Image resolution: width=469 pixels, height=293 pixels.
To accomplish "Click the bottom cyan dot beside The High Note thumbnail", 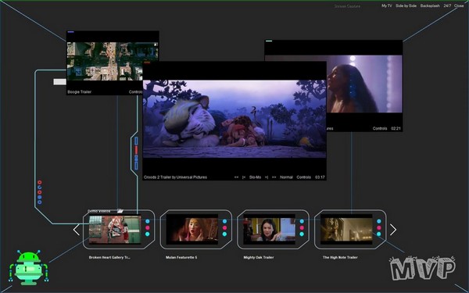I will [x=379, y=234].
